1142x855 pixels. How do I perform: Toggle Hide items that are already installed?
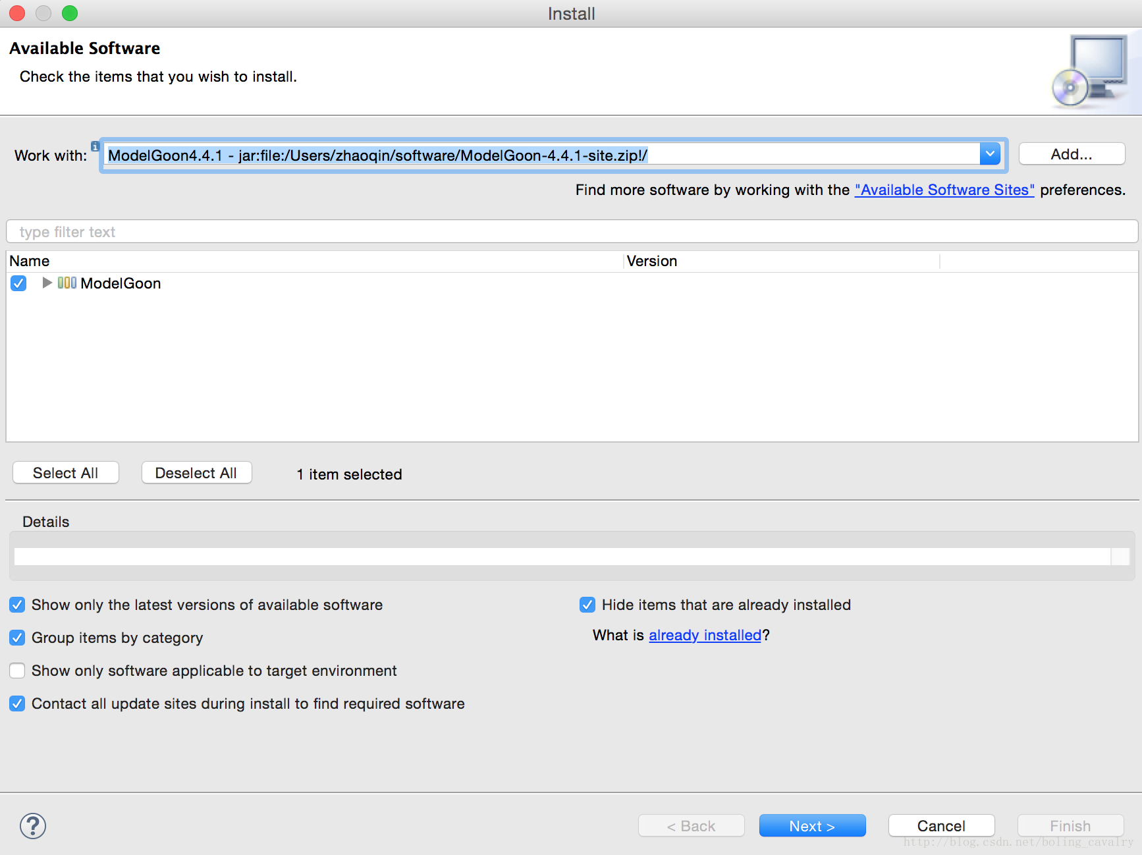click(x=587, y=605)
